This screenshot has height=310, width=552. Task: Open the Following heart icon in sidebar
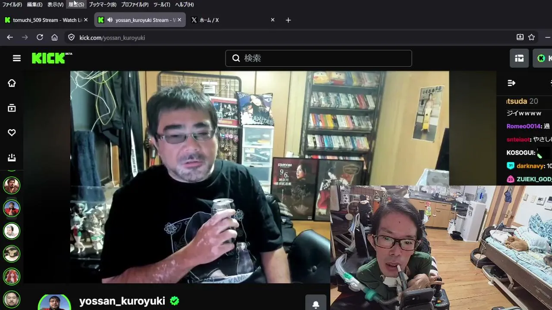[x=12, y=133]
